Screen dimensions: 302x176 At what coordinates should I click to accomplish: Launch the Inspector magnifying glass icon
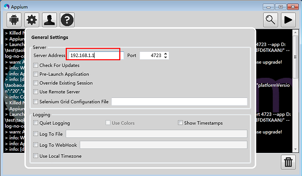[270, 20]
